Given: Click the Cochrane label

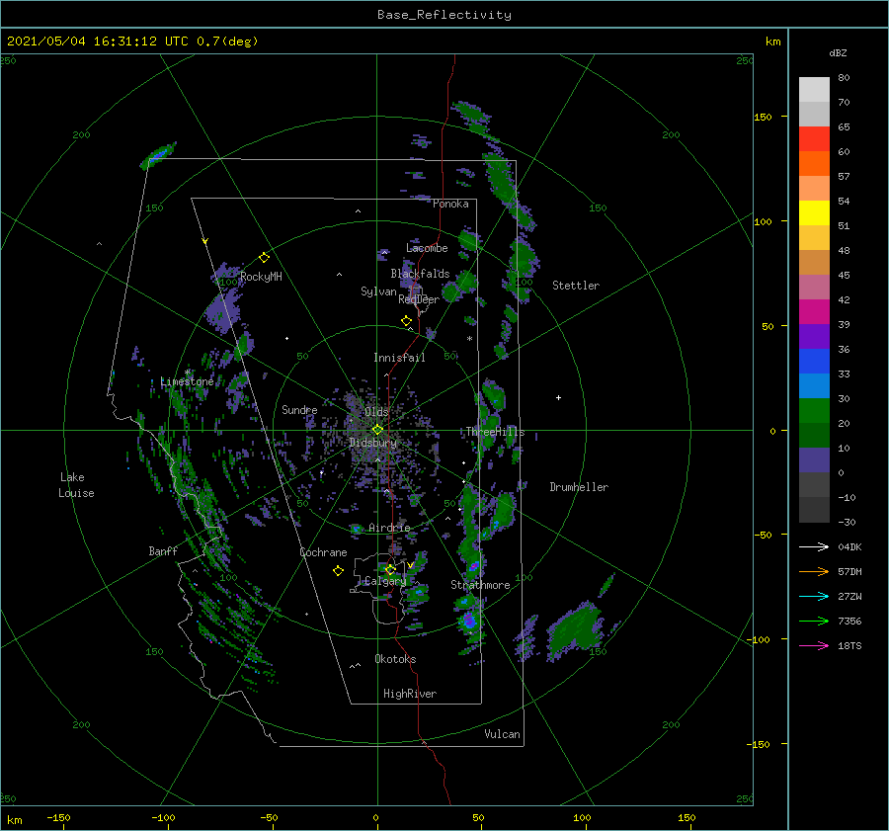Looking at the screenshot, I should click(323, 552).
